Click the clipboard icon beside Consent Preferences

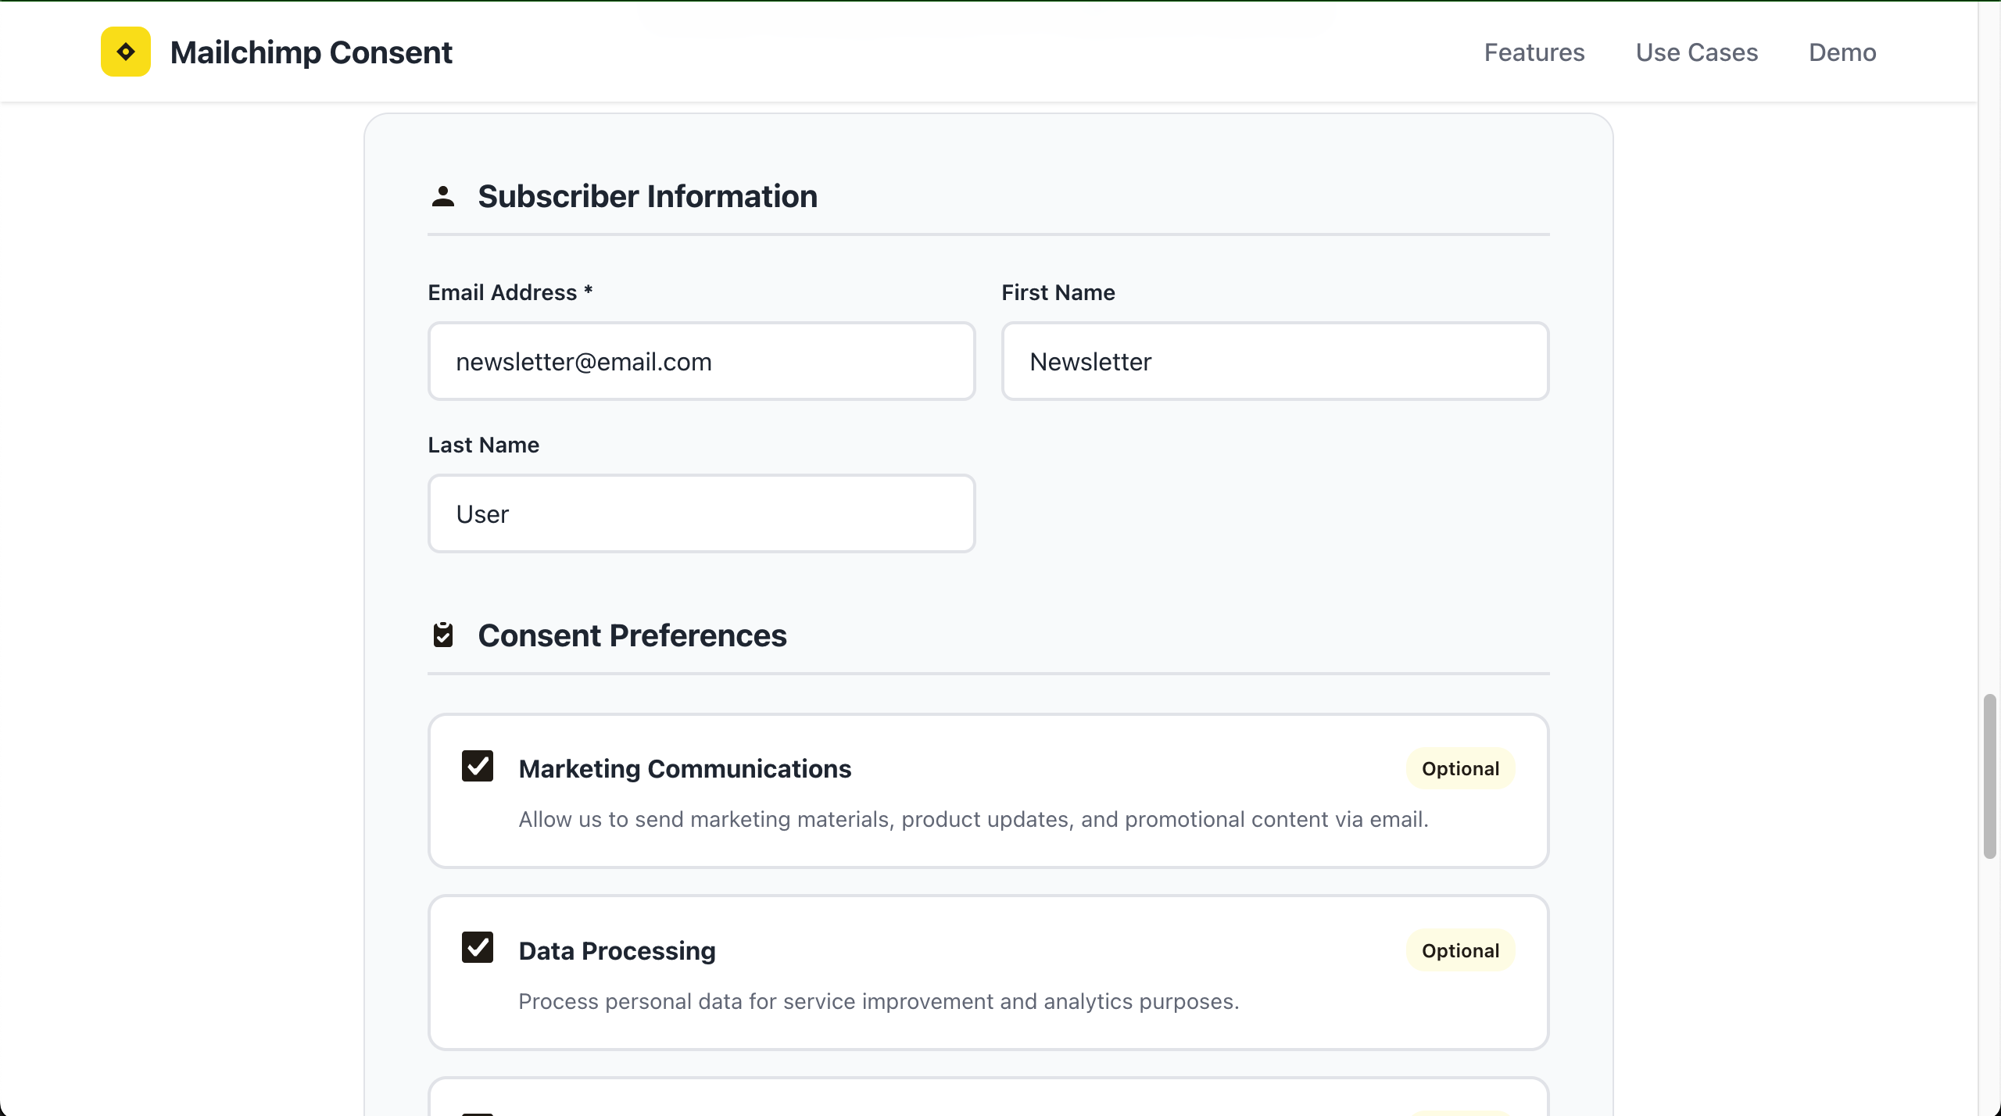click(443, 635)
